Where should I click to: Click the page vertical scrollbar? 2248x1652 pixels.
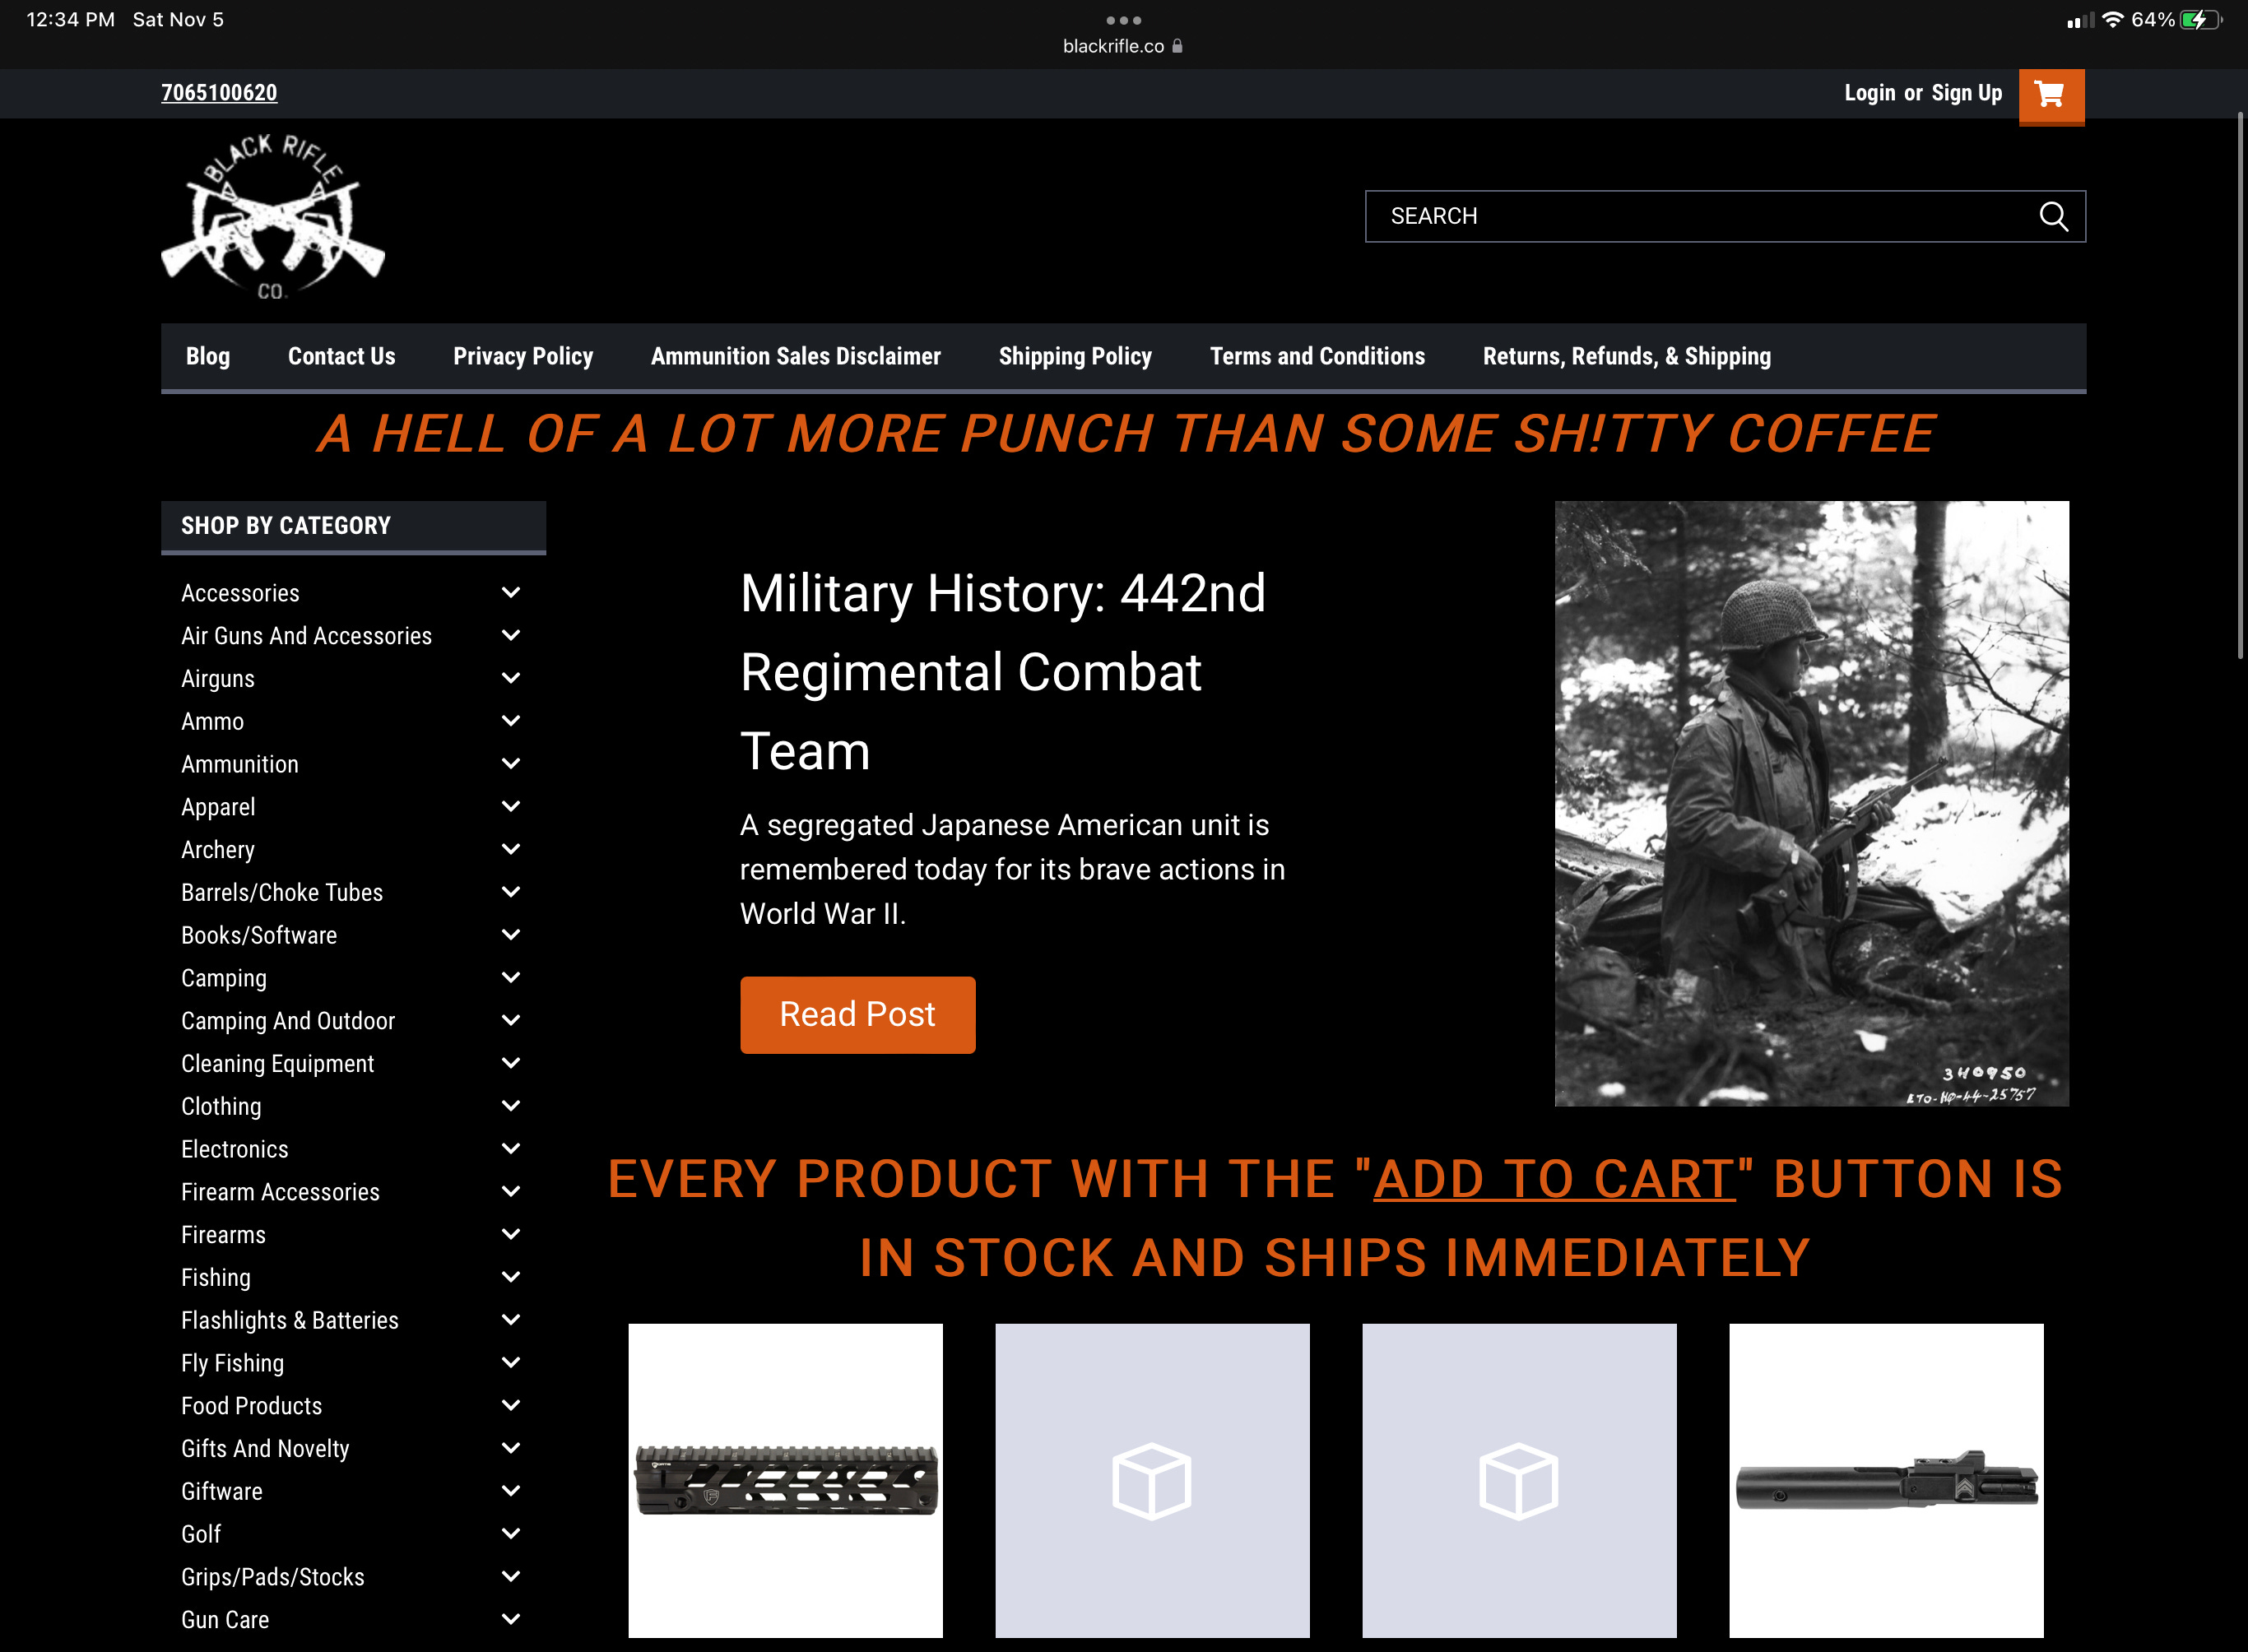click(x=2240, y=385)
